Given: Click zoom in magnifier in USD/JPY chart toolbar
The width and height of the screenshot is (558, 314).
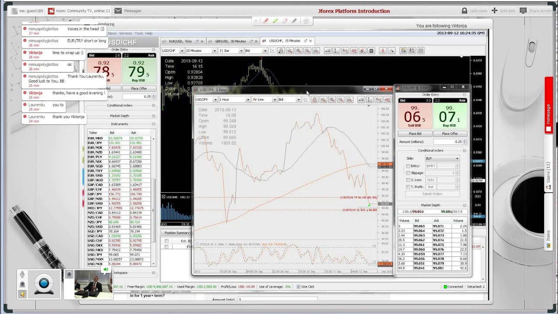Looking at the screenshot, I should click(x=332, y=99).
